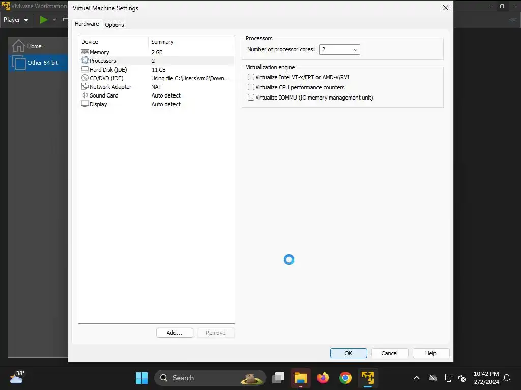Select the Other 64-bit VM icon
The height and width of the screenshot is (390, 521).
[x=19, y=62]
